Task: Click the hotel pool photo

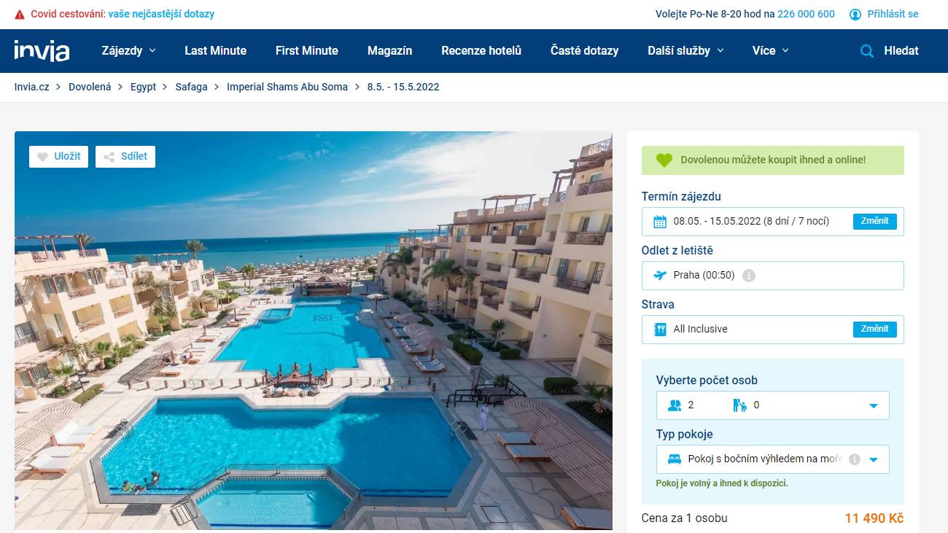Action: (314, 330)
